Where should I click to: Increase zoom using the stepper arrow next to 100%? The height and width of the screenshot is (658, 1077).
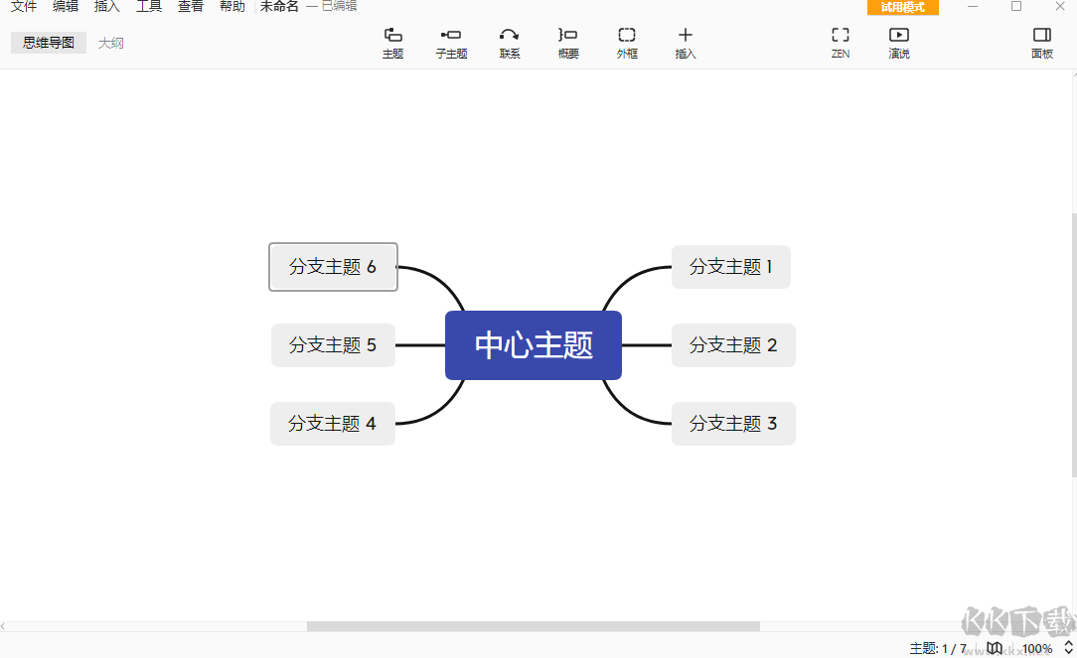pos(1068,643)
